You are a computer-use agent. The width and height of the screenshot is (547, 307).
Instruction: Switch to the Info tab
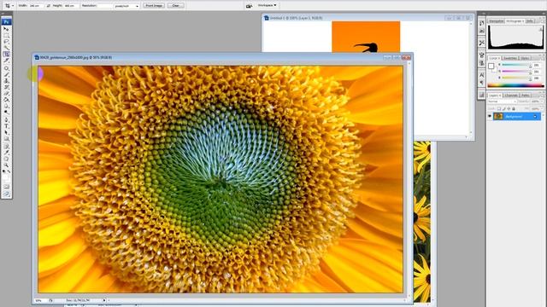tap(530, 21)
